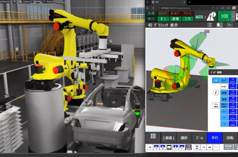Open the speed override dropdown arrow

(233, 16)
